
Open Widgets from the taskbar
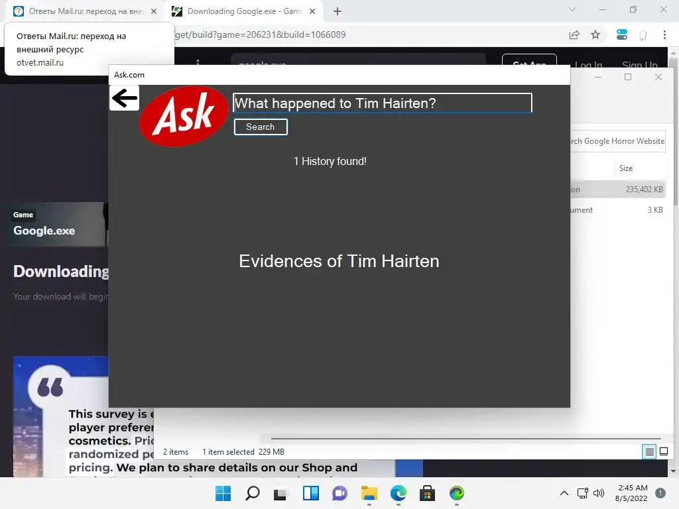311,493
